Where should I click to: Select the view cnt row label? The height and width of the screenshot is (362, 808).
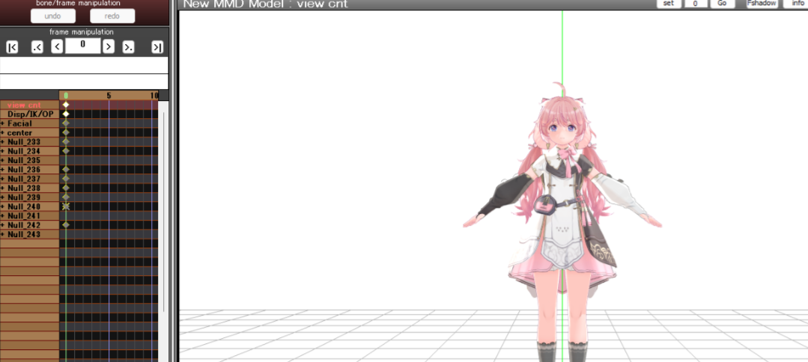24,105
